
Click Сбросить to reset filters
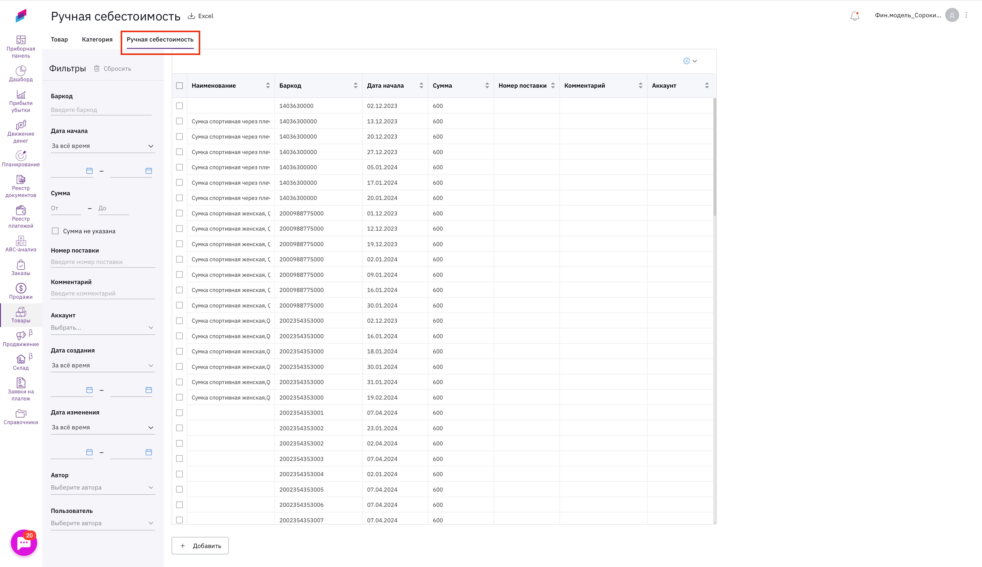coord(113,69)
